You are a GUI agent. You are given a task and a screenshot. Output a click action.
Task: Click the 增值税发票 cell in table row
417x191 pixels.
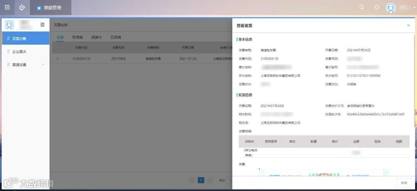tap(153, 59)
